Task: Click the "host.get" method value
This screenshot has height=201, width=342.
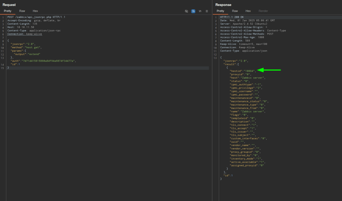Action: pyautogui.click(x=33, y=47)
